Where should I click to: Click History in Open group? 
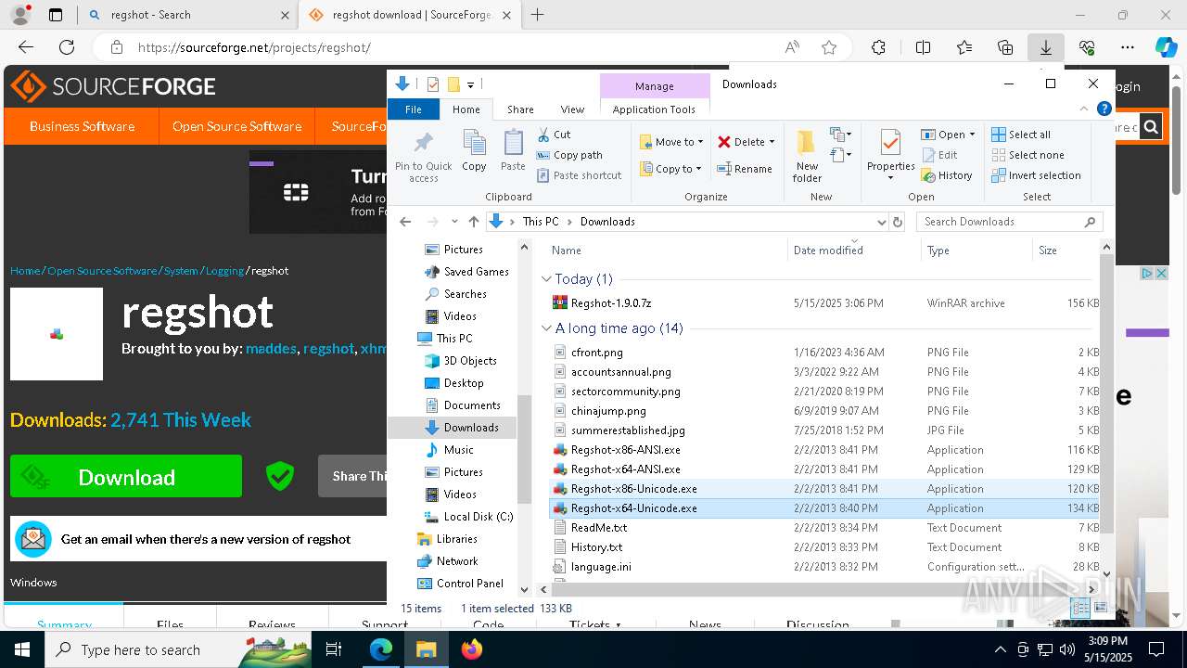[947, 175]
